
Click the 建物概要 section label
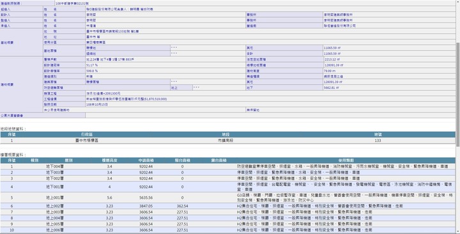click(x=7, y=84)
